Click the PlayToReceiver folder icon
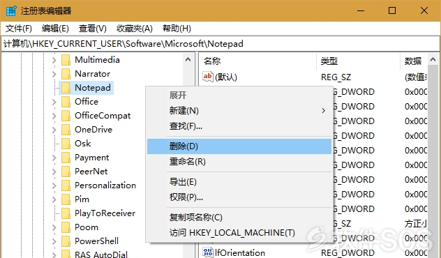The height and width of the screenshot is (258, 441). coord(66,213)
